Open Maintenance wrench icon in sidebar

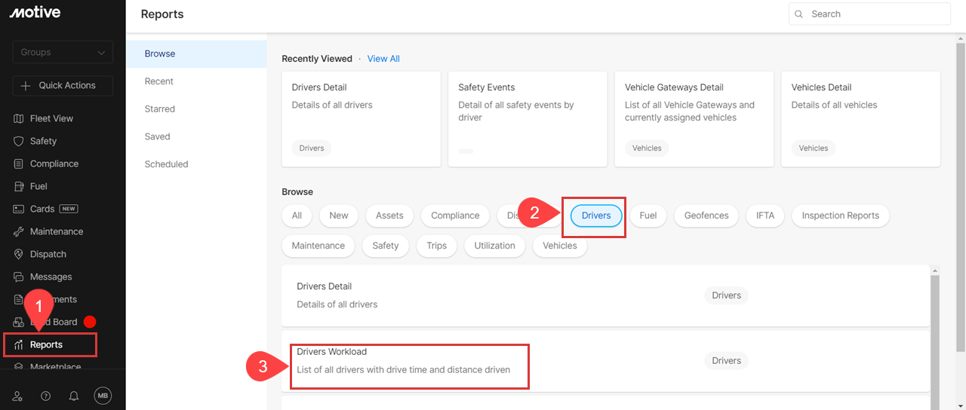(19, 231)
